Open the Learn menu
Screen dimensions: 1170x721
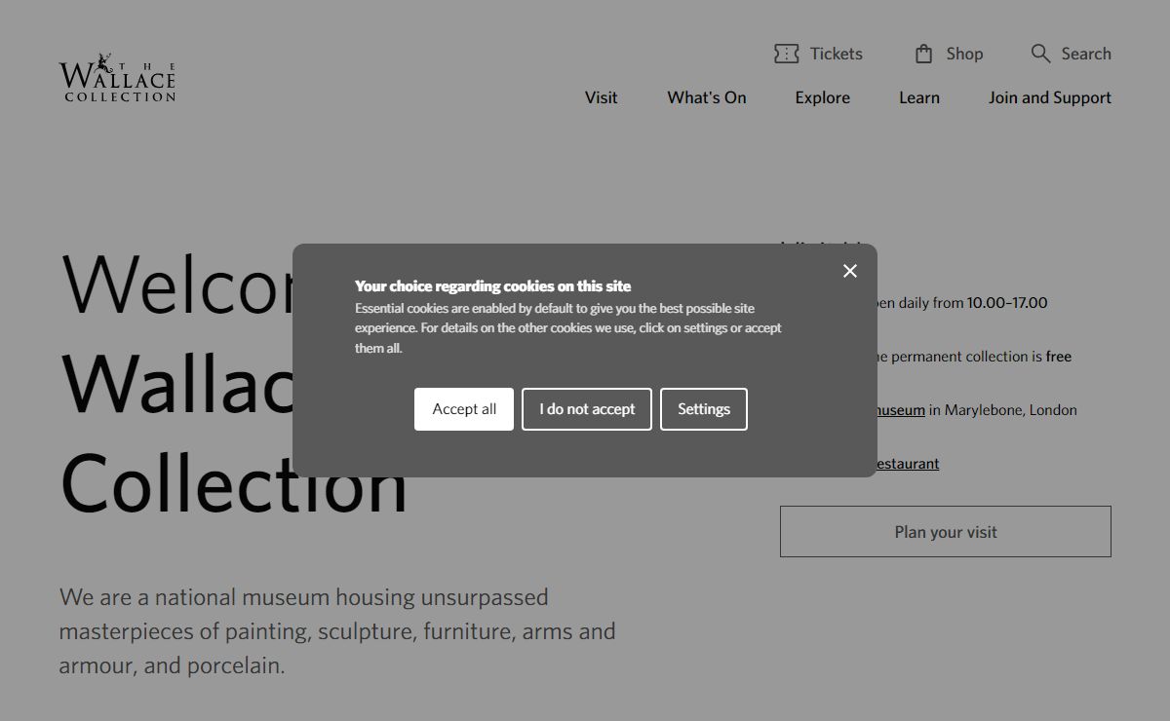tap(919, 97)
